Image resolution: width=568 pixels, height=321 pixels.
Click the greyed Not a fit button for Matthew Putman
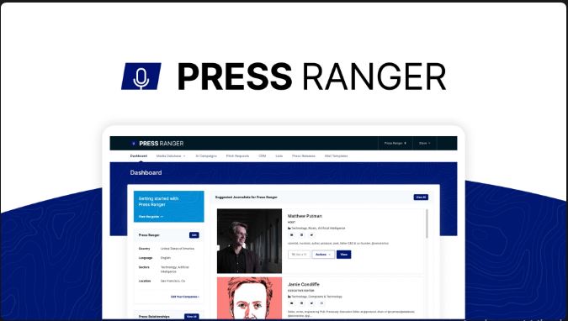tap(299, 255)
